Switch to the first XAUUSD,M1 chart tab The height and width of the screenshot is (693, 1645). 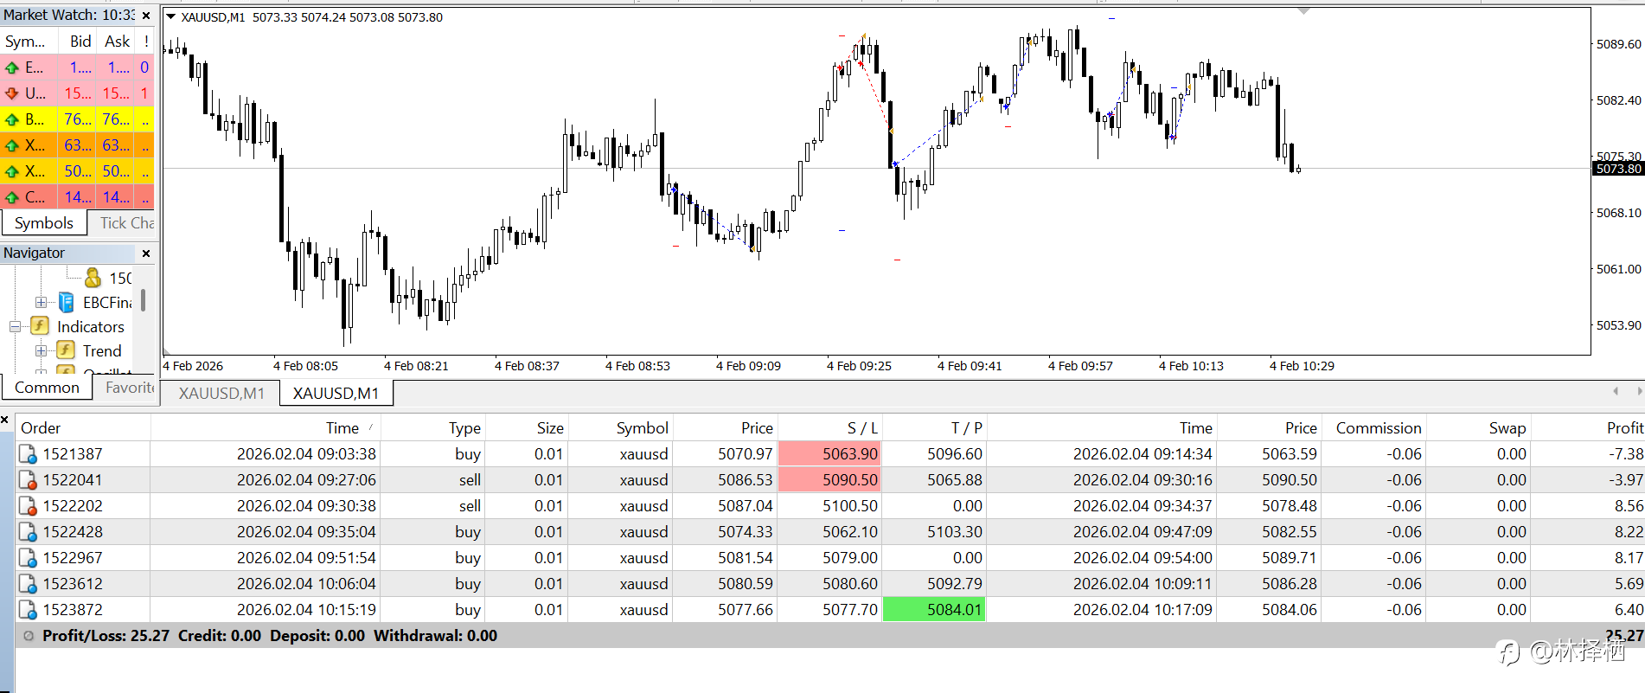(x=221, y=394)
